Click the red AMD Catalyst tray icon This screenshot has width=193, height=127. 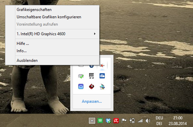pyautogui.click(x=102, y=65)
